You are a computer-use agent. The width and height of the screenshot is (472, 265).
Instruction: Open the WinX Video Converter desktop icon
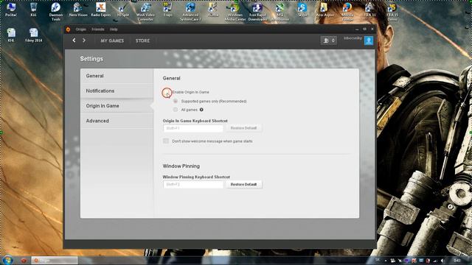pyautogui.click(x=145, y=12)
